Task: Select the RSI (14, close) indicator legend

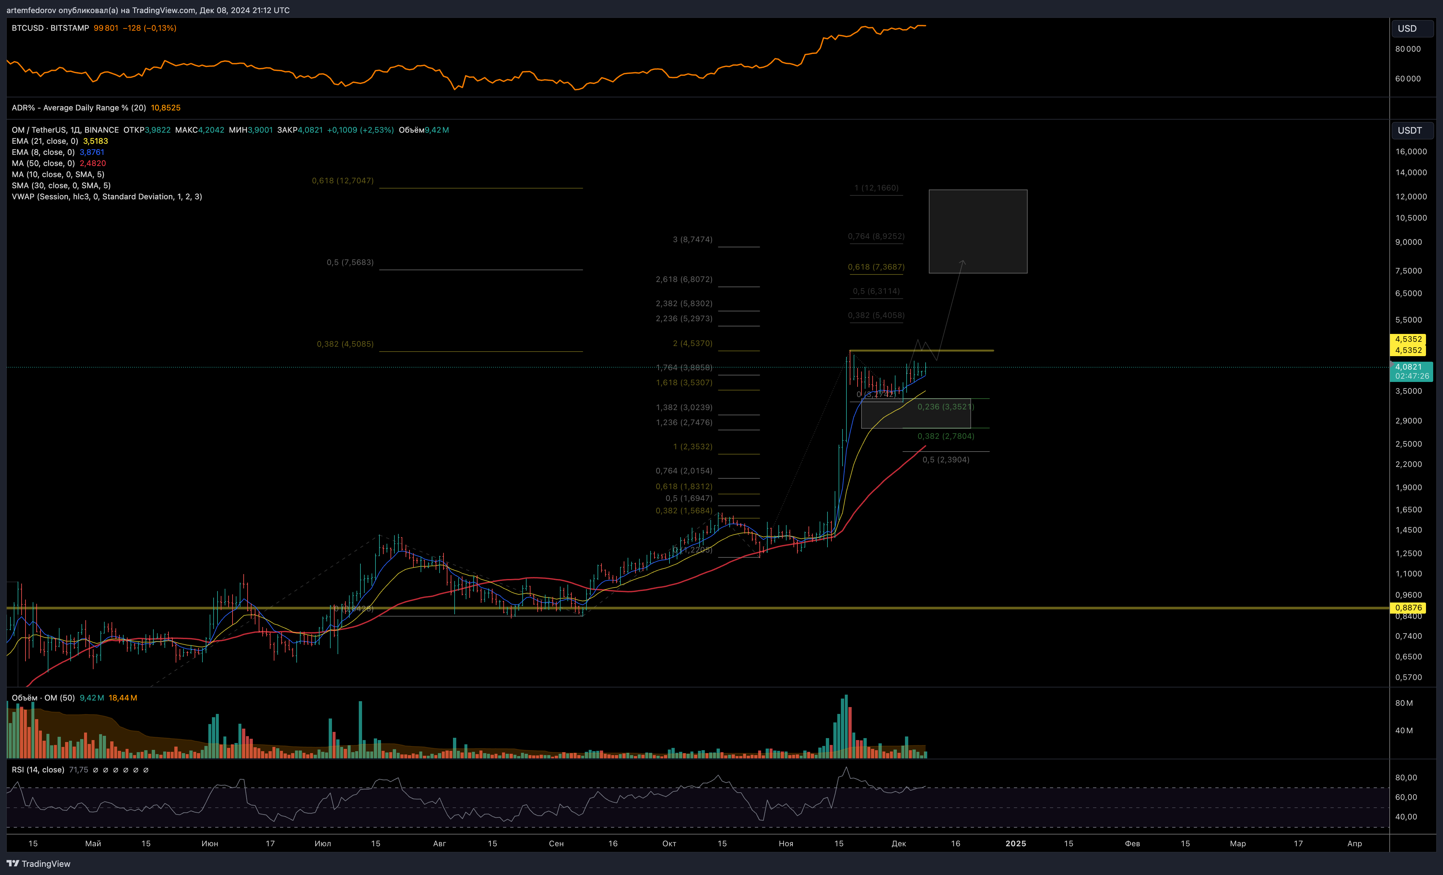Action: 38,770
